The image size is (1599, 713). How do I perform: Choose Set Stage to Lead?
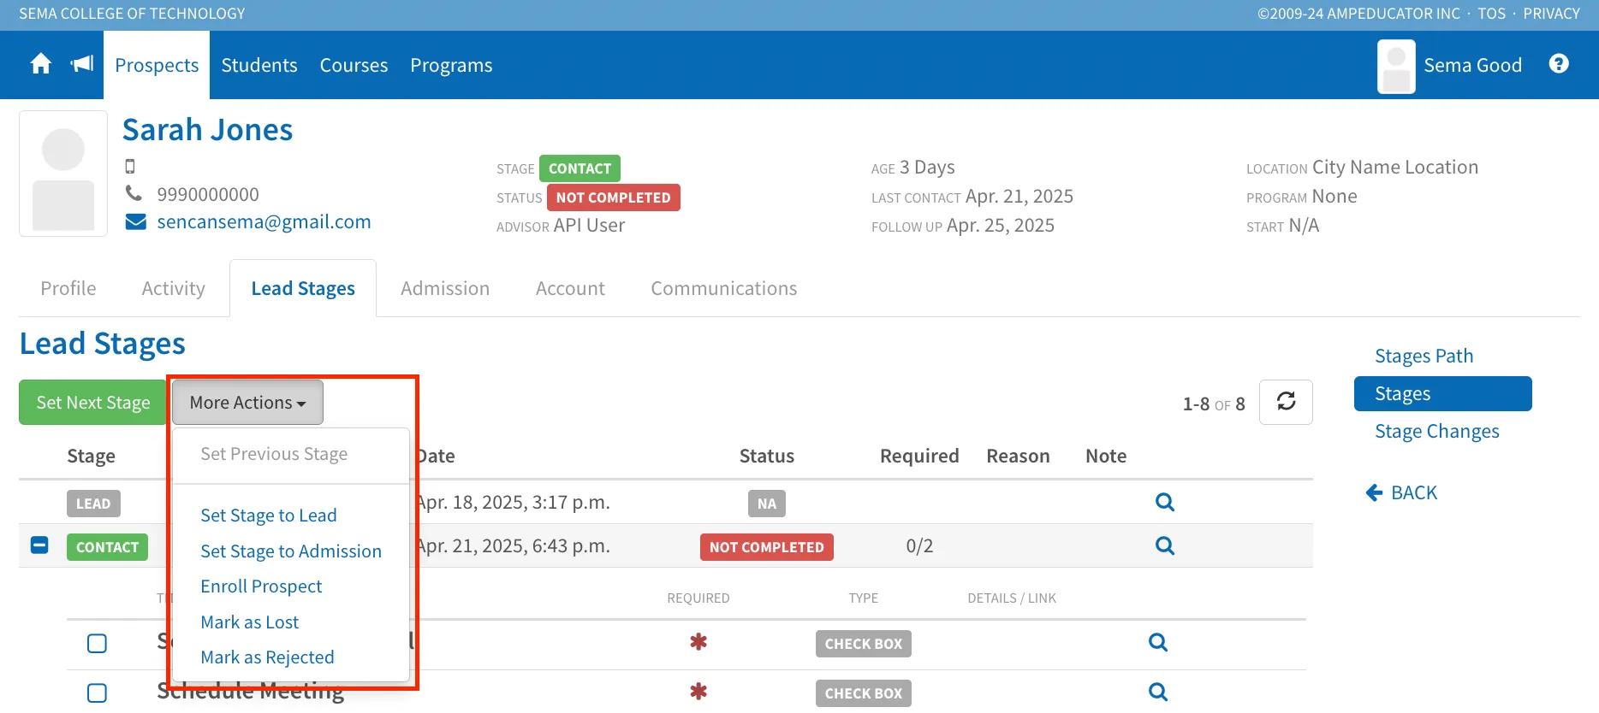269,516
